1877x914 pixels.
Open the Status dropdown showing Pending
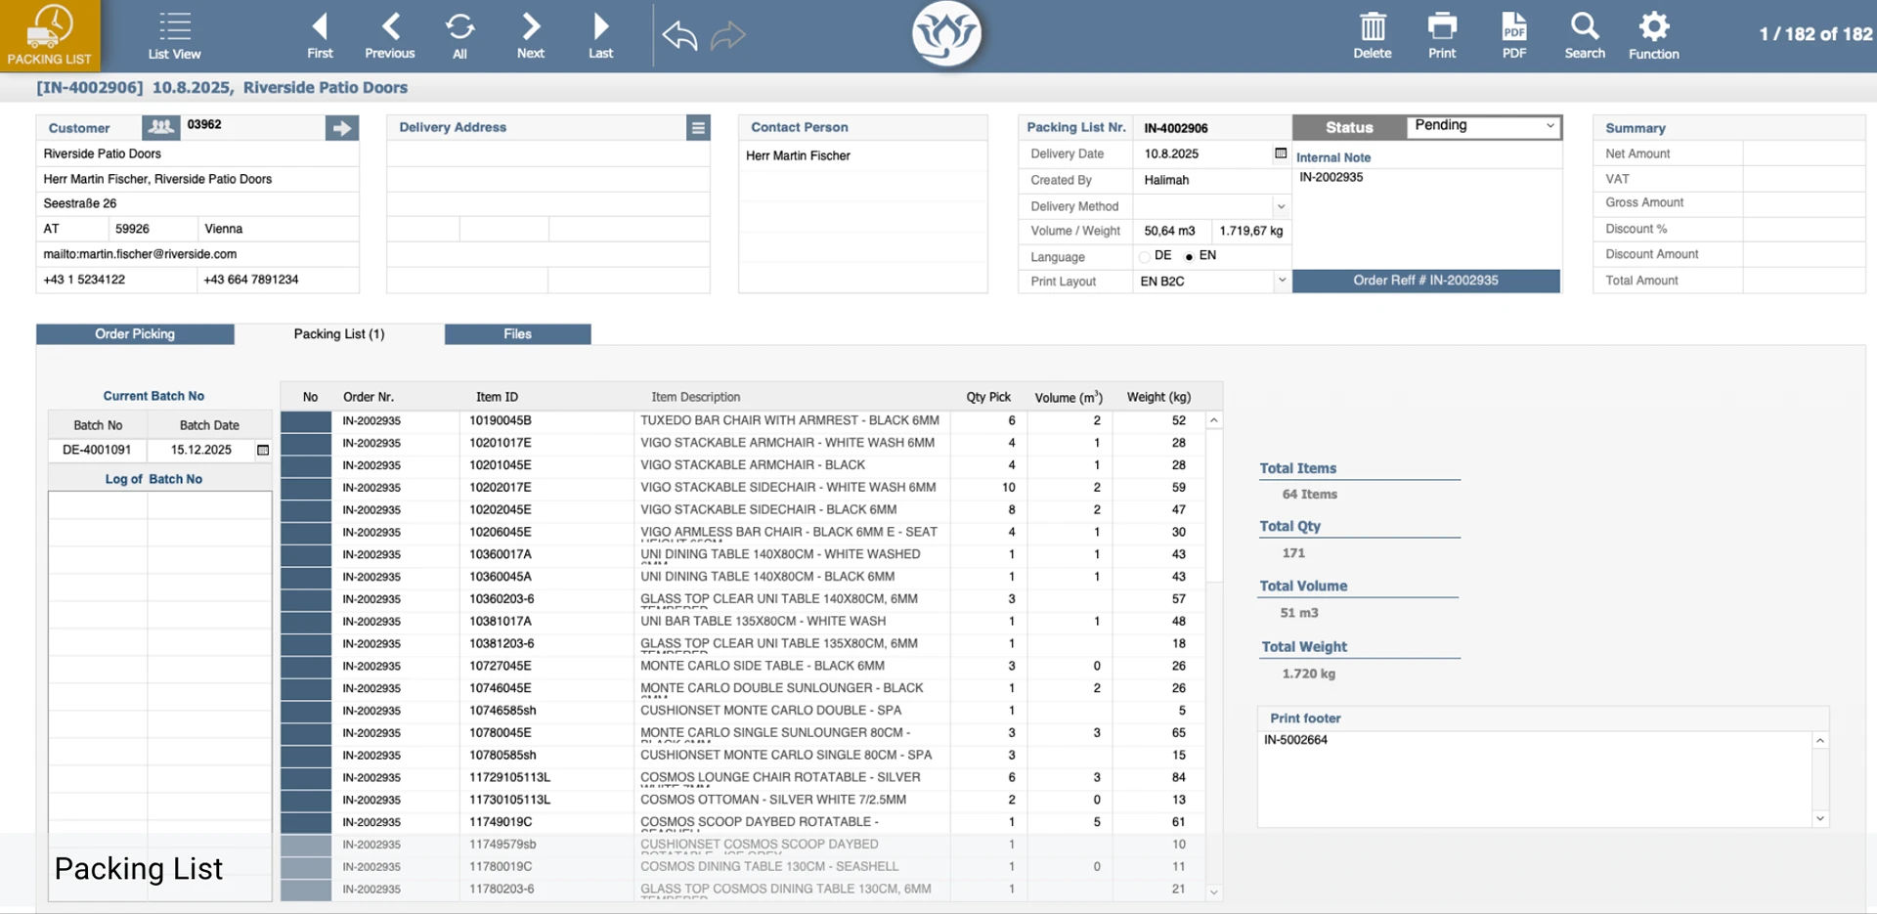point(1483,126)
